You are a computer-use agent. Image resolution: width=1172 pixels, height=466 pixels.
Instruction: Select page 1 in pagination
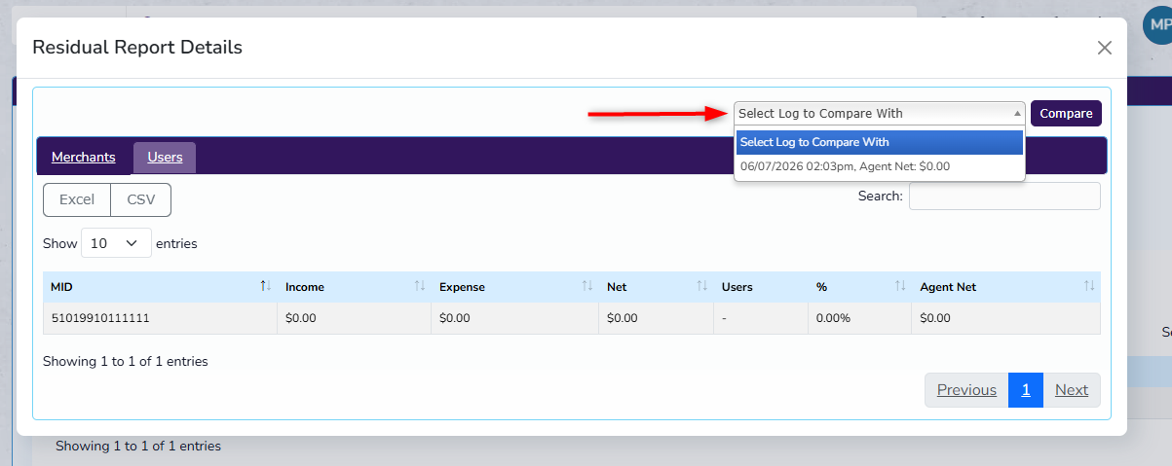1026,390
